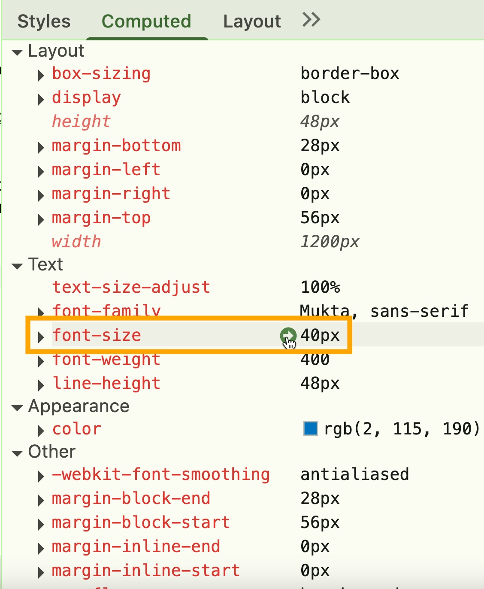Collapse the Appearance section group
The width and height of the screenshot is (484, 589).
17,408
